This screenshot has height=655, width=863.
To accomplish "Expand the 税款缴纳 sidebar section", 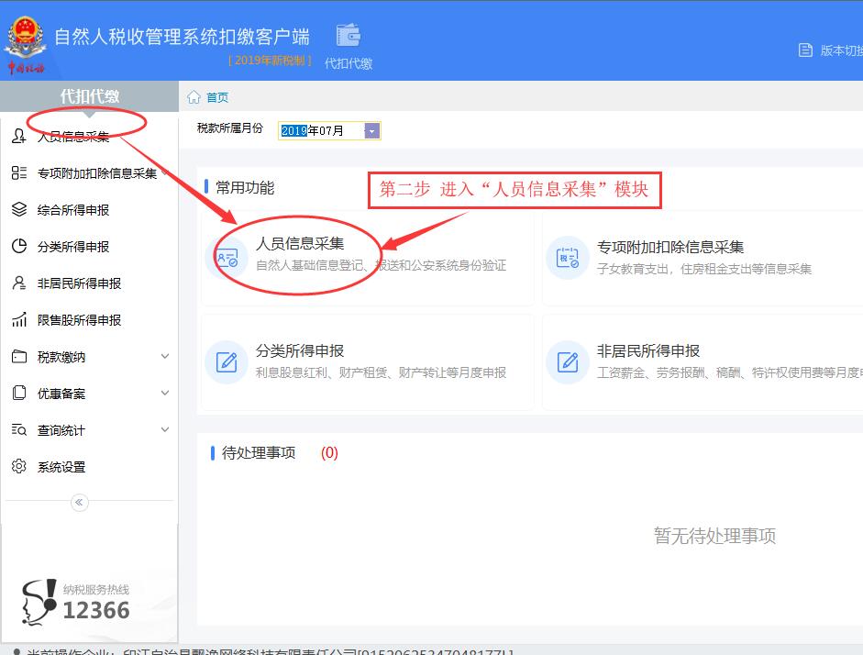I will tap(165, 357).
